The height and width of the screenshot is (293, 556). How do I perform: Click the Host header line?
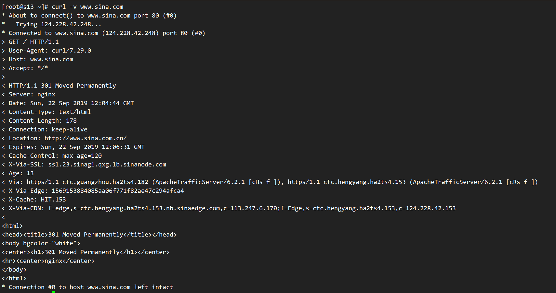[x=41, y=59]
